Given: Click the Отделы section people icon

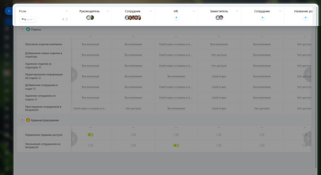Looking at the screenshot, I should coord(28,29).
